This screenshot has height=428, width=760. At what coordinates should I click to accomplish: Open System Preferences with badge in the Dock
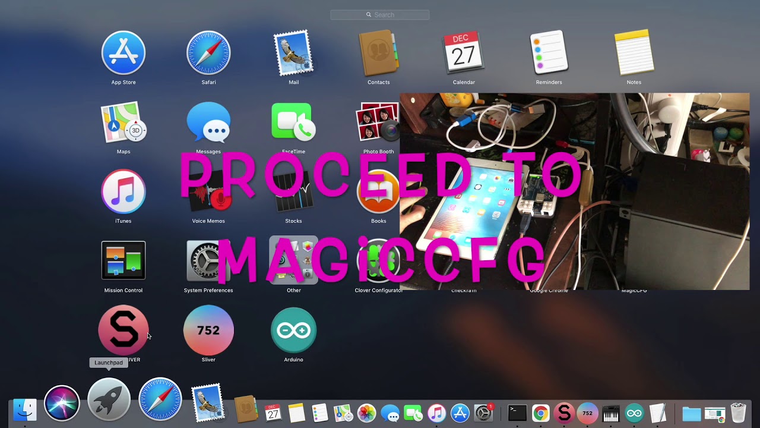pos(484,413)
